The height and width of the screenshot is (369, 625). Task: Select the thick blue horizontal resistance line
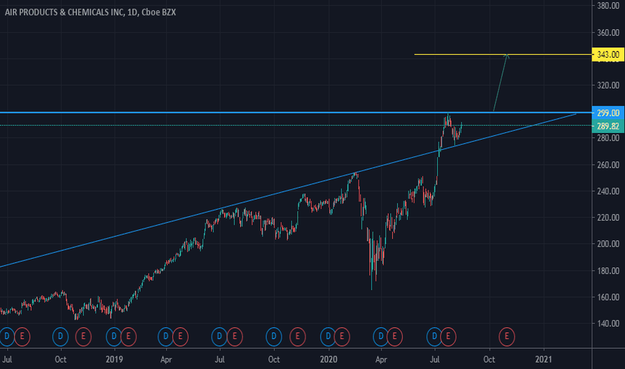(x=296, y=113)
